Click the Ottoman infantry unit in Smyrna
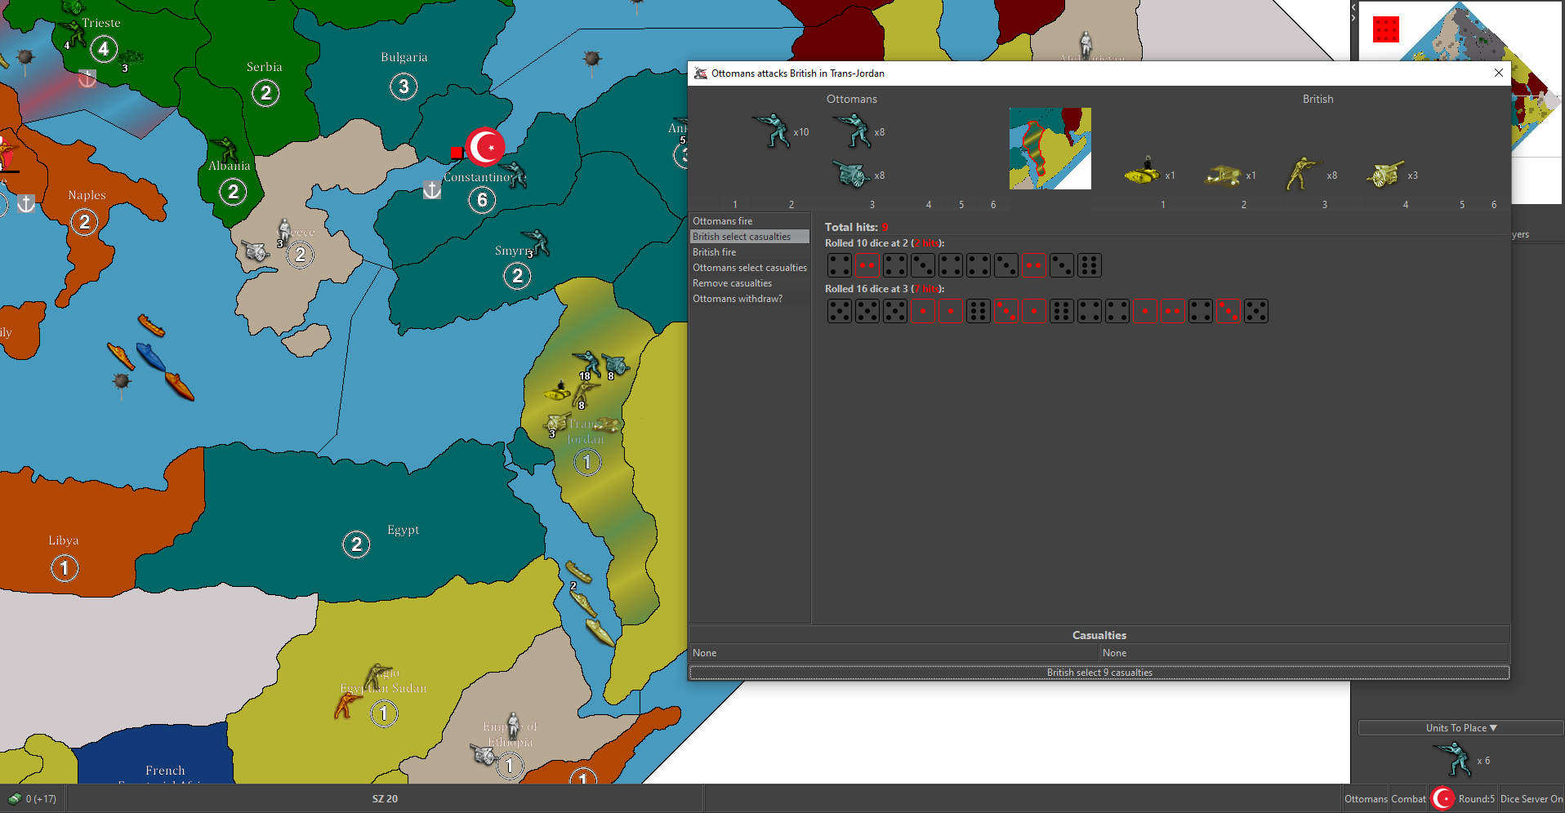The height and width of the screenshot is (813, 1565). pos(536,242)
